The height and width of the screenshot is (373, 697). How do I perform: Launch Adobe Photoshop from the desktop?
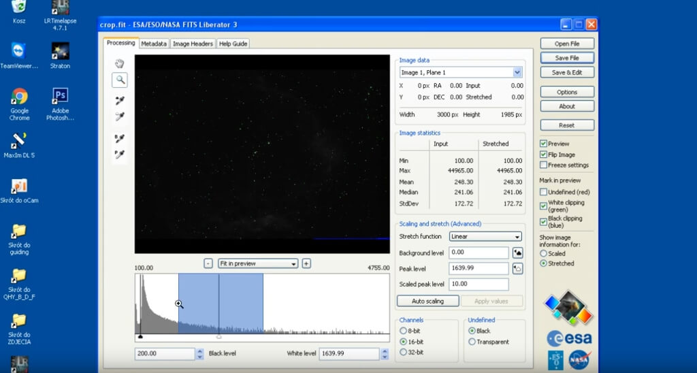pyautogui.click(x=60, y=104)
